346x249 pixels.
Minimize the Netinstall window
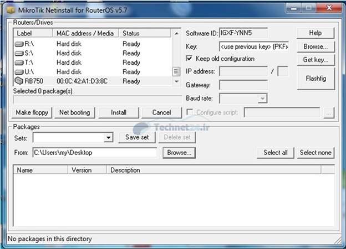pyautogui.click(x=293, y=8)
